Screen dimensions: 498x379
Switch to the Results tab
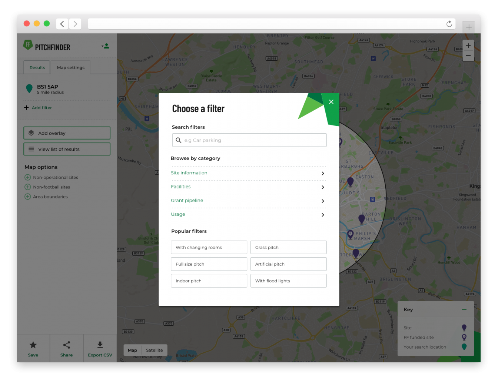click(x=37, y=67)
